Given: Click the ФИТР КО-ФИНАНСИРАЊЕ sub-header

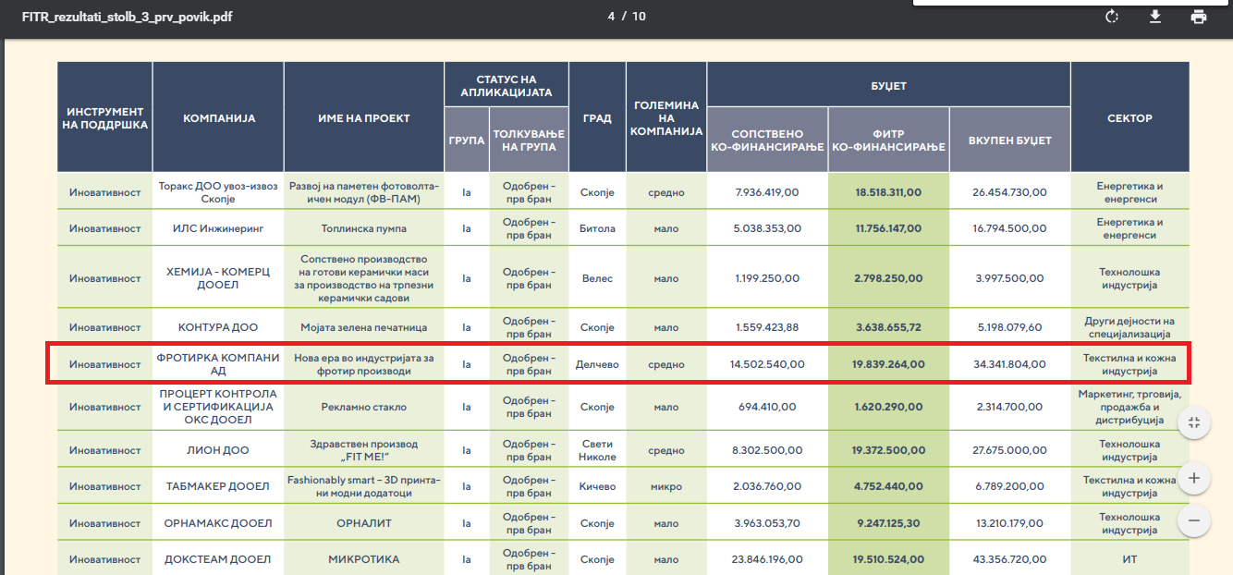Looking at the screenshot, I should coord(888,140).
